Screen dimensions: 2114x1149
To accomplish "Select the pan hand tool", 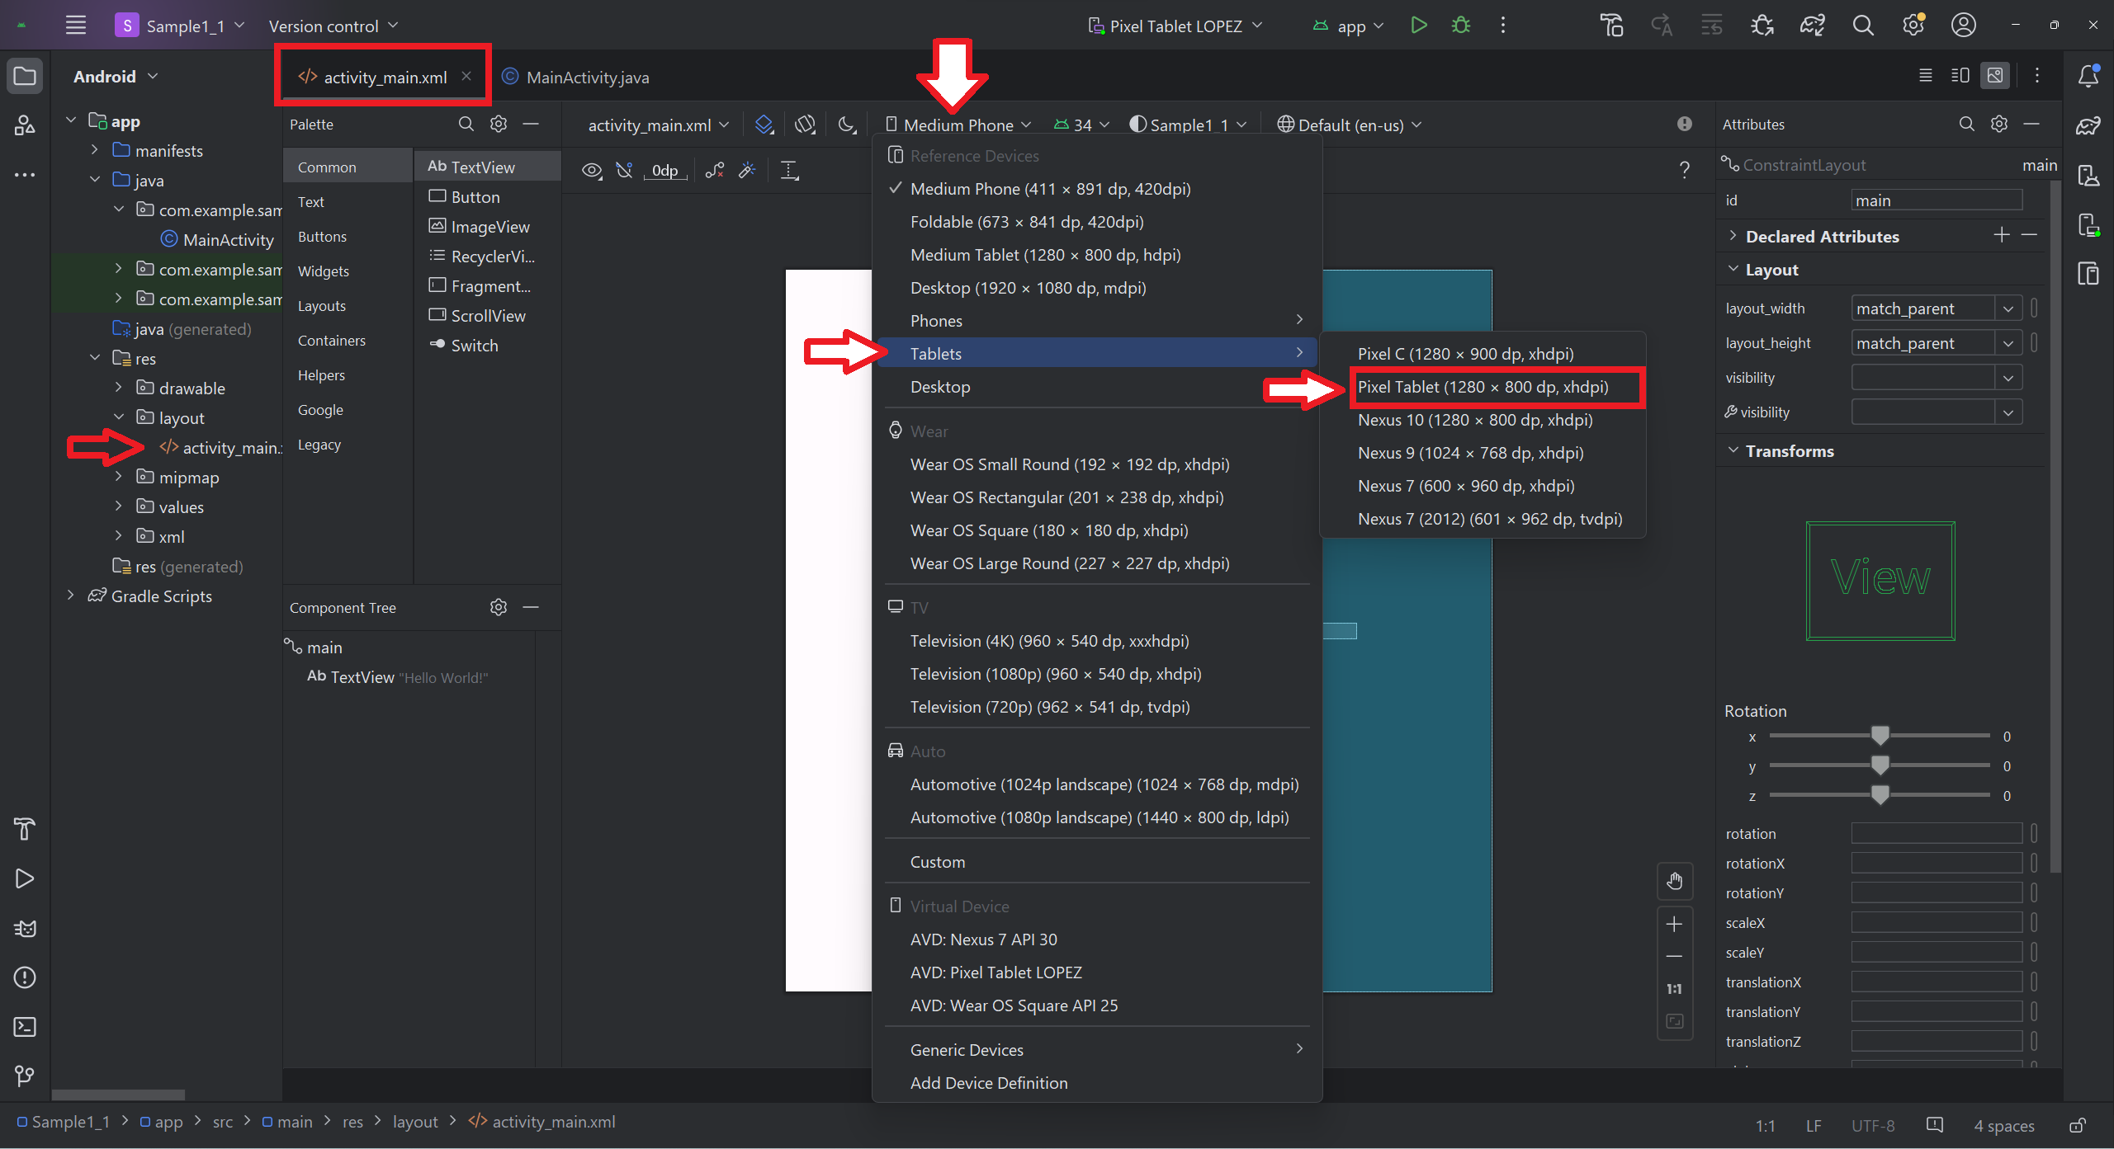I will coord(1674,881).
